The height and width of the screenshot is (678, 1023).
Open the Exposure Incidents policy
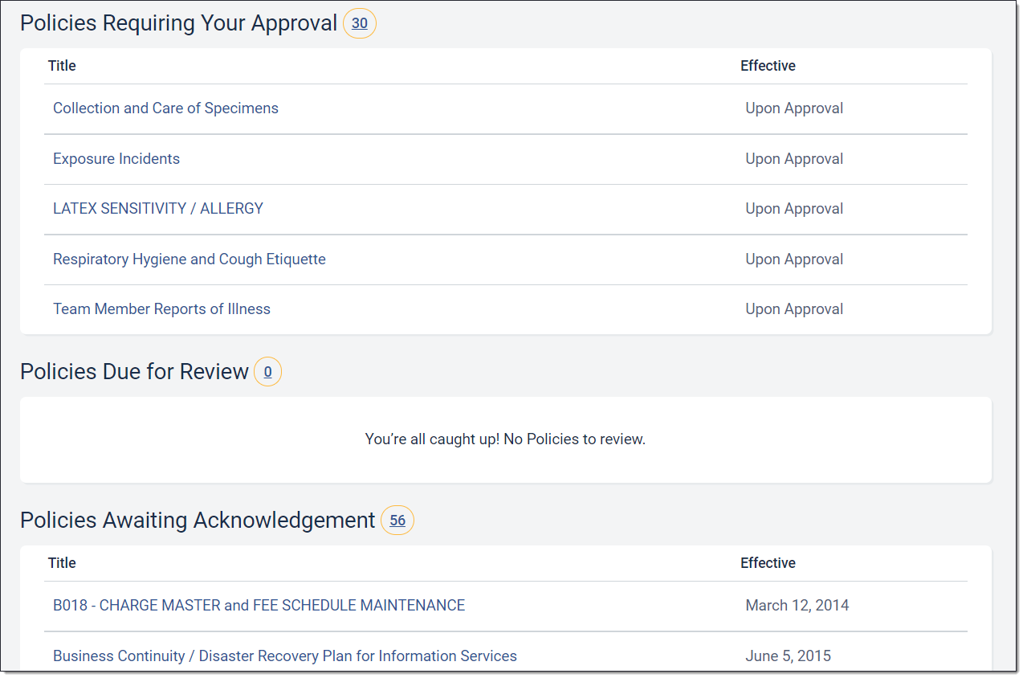click(x=116, y=159)
